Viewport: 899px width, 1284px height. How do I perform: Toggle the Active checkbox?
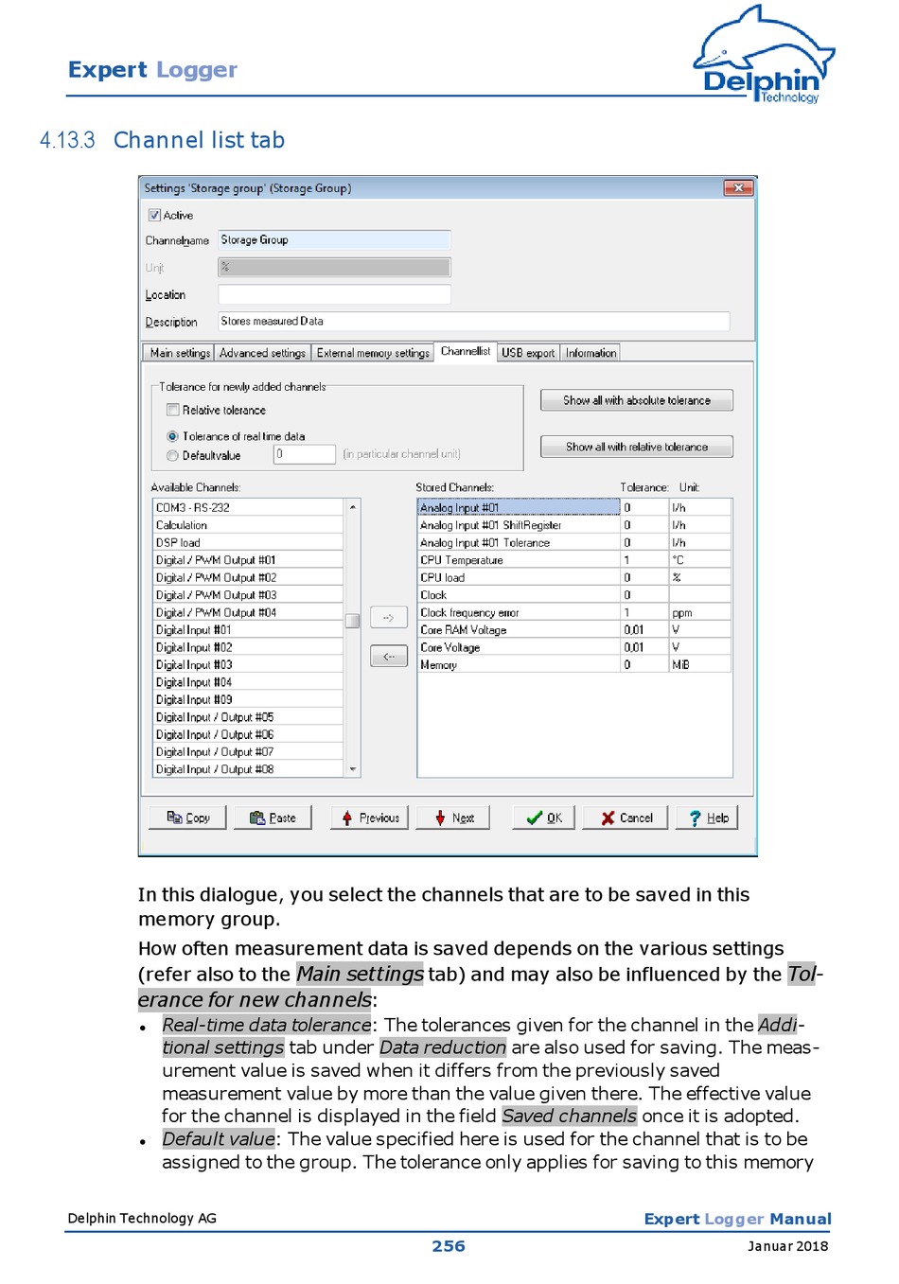click(x=154, y=216)
